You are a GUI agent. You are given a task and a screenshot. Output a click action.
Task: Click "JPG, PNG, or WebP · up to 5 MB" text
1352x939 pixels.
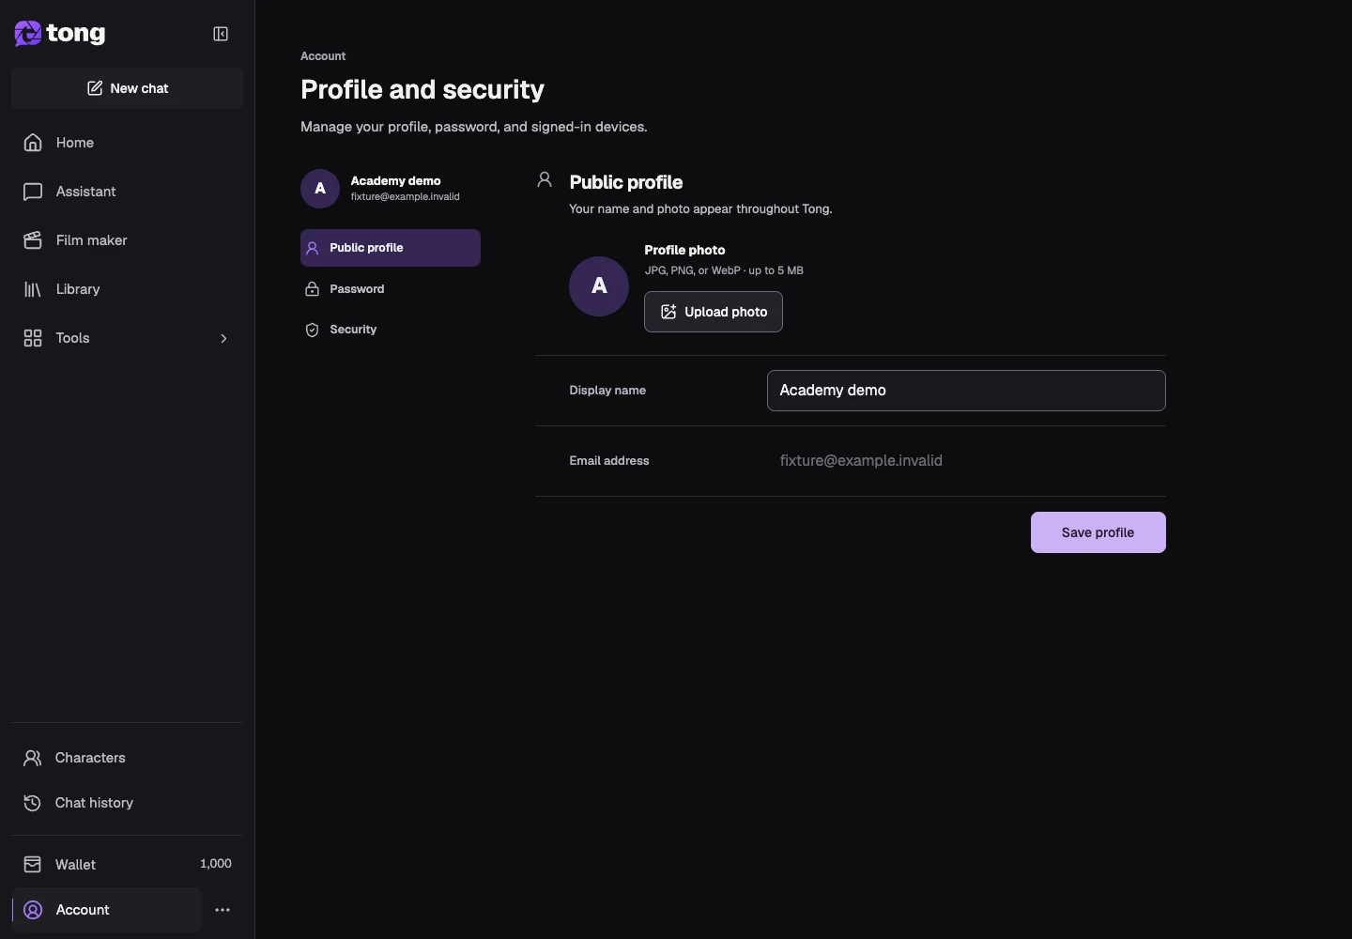point(724,270)
